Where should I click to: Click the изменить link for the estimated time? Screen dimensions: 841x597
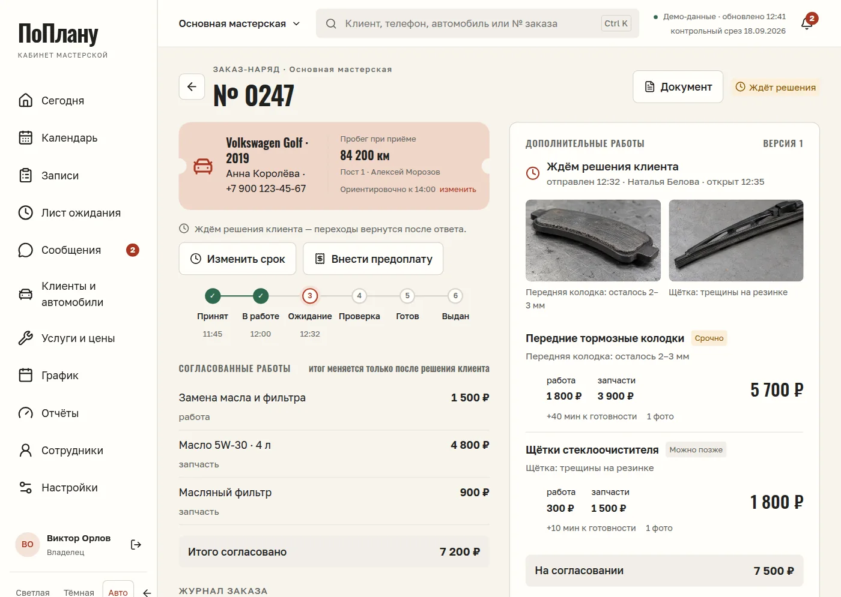[x=458, y=189]
